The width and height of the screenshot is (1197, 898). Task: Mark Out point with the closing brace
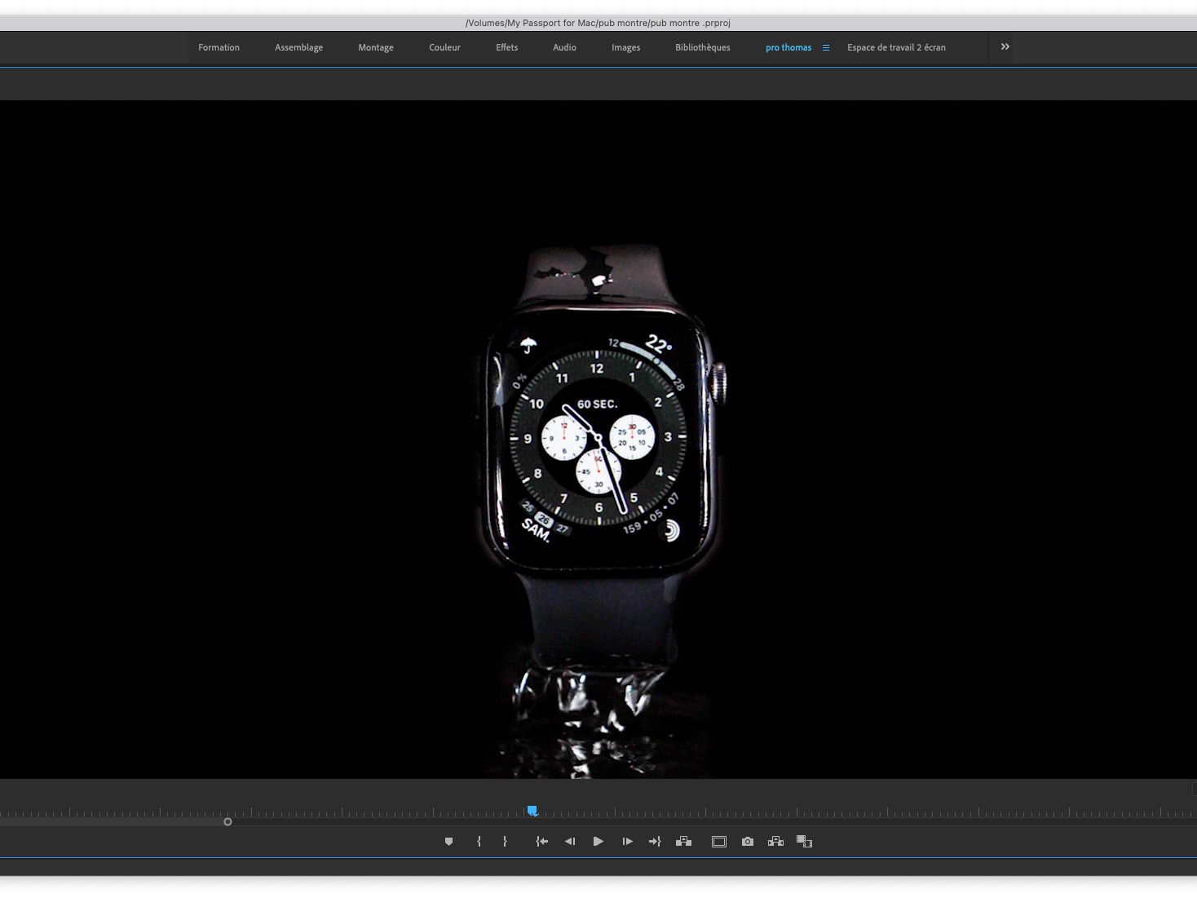505,842
